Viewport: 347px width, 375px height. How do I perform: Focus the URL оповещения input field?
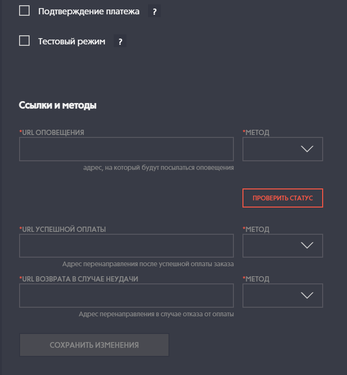126,149
